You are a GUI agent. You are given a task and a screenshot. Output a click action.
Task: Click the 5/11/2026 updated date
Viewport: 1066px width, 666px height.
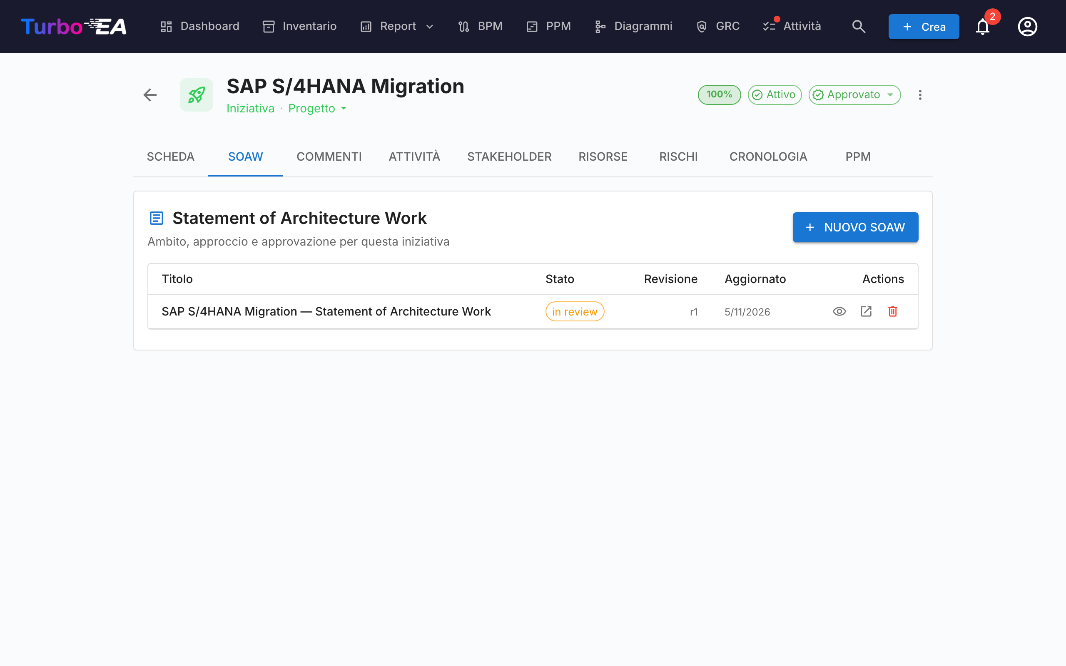click(x=747, y=312)
